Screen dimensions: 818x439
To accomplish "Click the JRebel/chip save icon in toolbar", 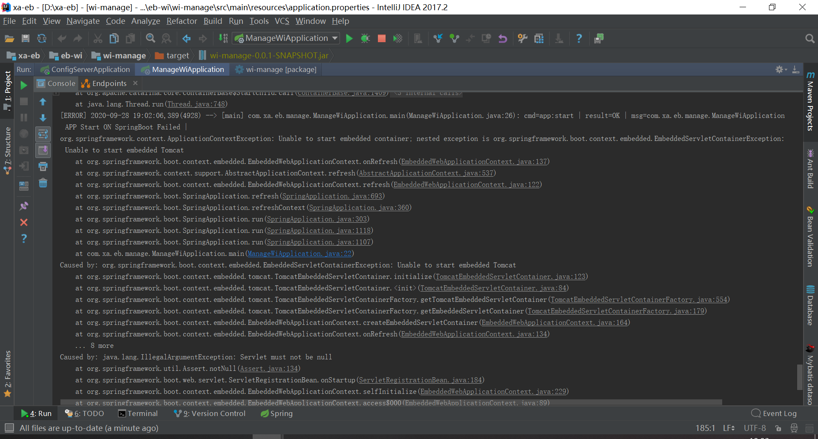I will (x=599, y=39).
